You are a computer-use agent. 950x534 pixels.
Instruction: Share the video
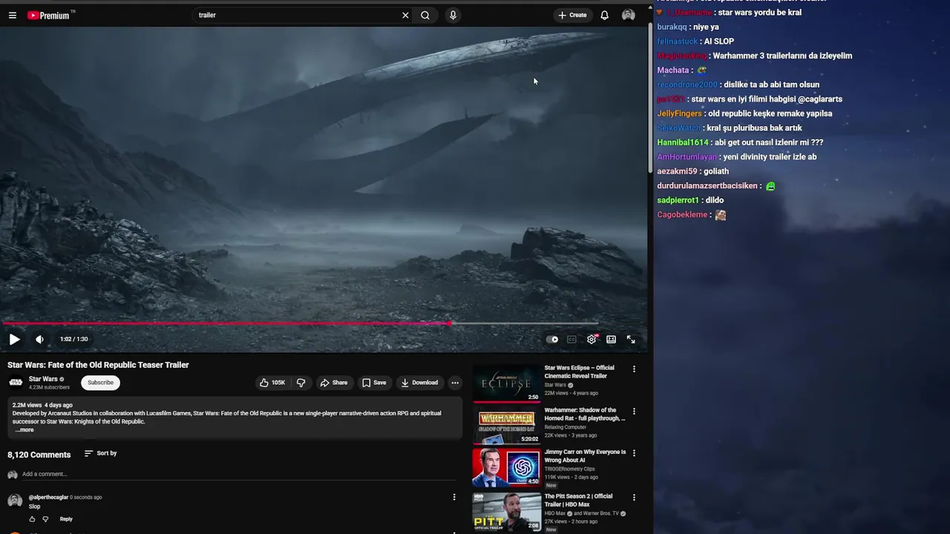pos(334,383)
